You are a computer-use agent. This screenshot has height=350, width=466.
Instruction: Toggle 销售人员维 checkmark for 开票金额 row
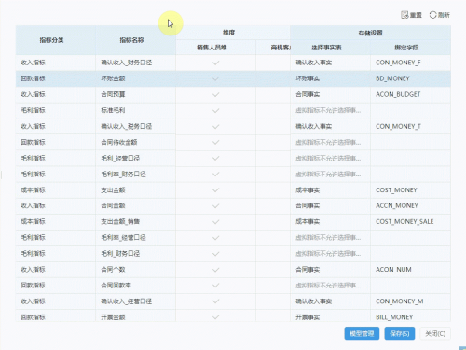(216, 317)
